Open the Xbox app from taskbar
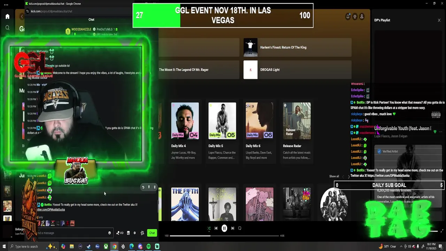 pos(106,246)
